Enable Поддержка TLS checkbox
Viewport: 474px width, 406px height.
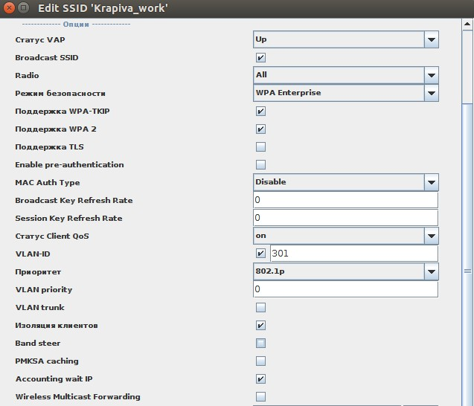pyautogui.click(x=260, y=146)
